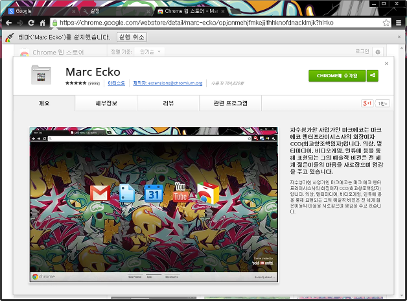The image size is (407, 301).
Task: Click the green CHROME에 추가됨 button
Action: (337, 76)
